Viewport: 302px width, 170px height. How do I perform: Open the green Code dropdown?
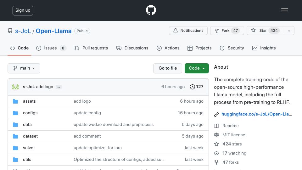click(197, 68)
